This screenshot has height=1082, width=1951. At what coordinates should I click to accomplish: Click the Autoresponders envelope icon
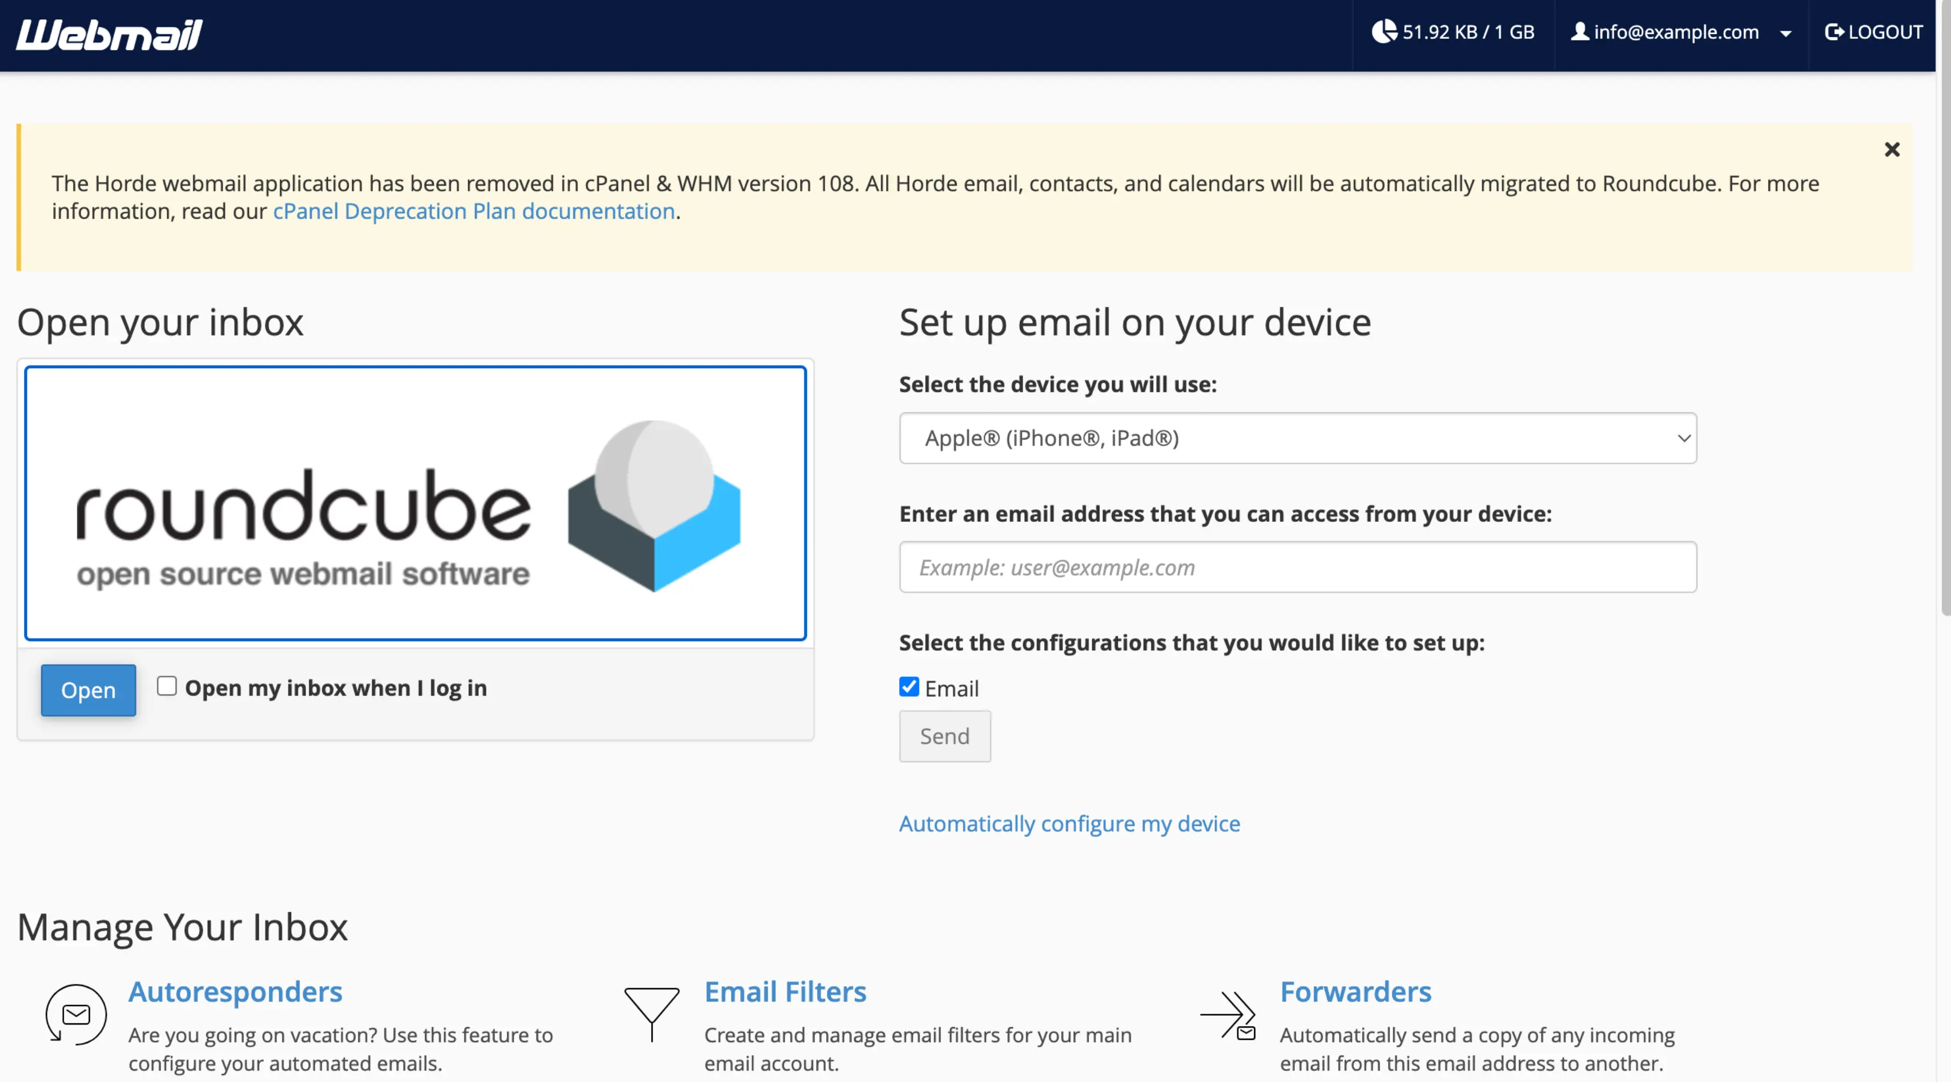pos(76,1015)
